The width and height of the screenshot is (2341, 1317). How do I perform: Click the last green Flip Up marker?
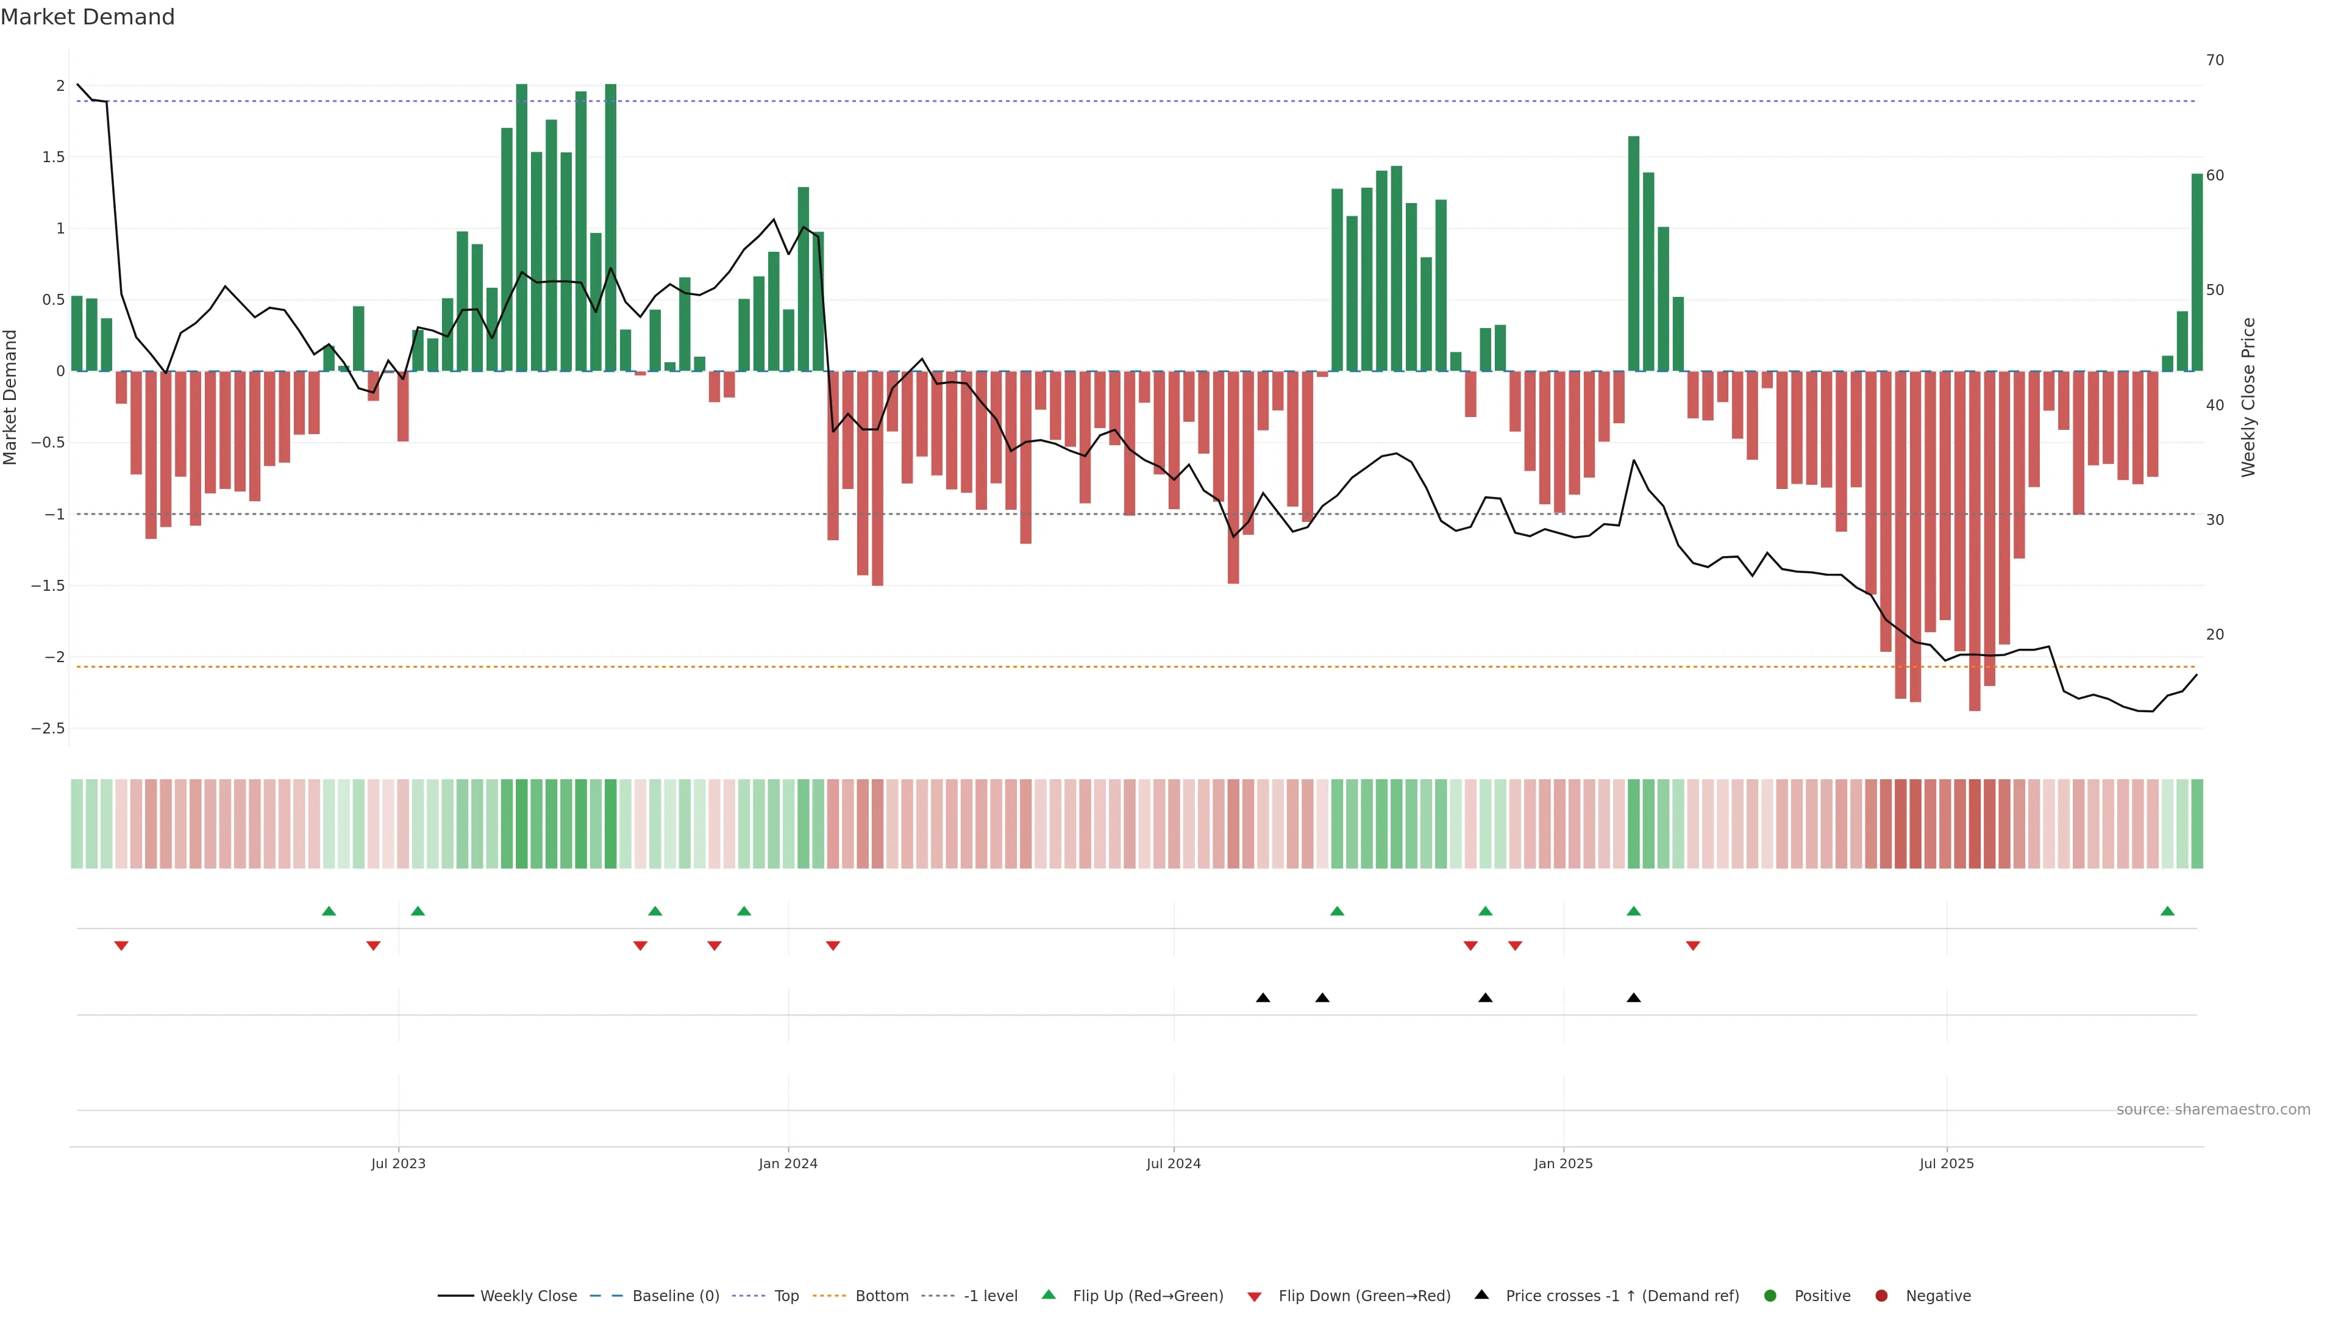click(2167, 912)
